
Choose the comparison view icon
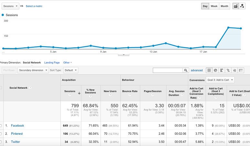(x=228, y=70)
